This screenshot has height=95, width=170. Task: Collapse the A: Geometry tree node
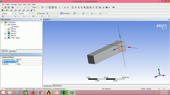coord(2,22)
